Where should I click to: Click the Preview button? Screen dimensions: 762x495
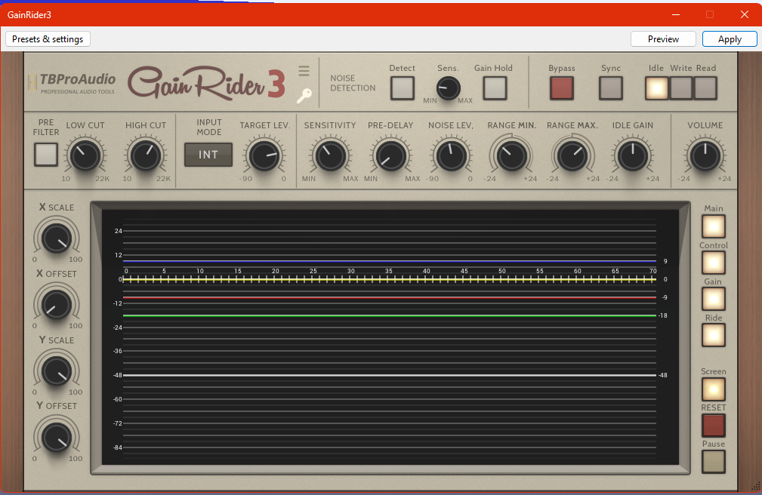point(663,39)
